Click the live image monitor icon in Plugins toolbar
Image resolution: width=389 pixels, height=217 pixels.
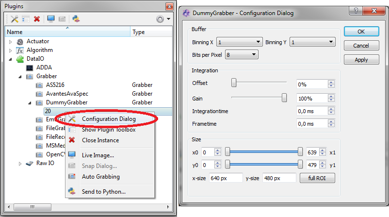(x=51, y=19)
